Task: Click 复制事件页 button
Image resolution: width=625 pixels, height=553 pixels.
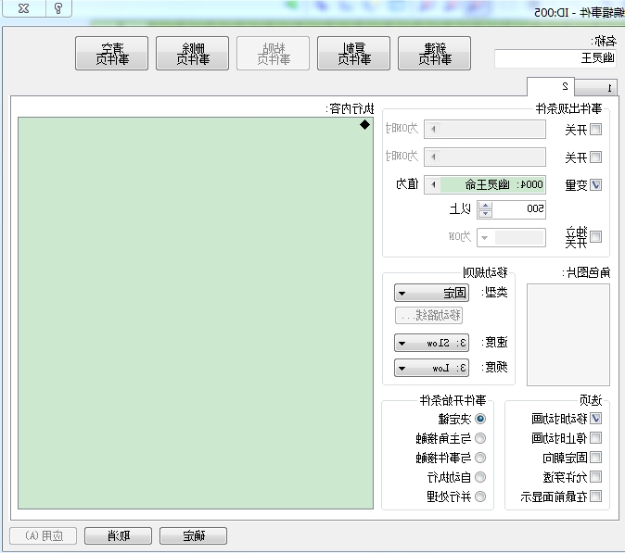Action: coord(353,54)
